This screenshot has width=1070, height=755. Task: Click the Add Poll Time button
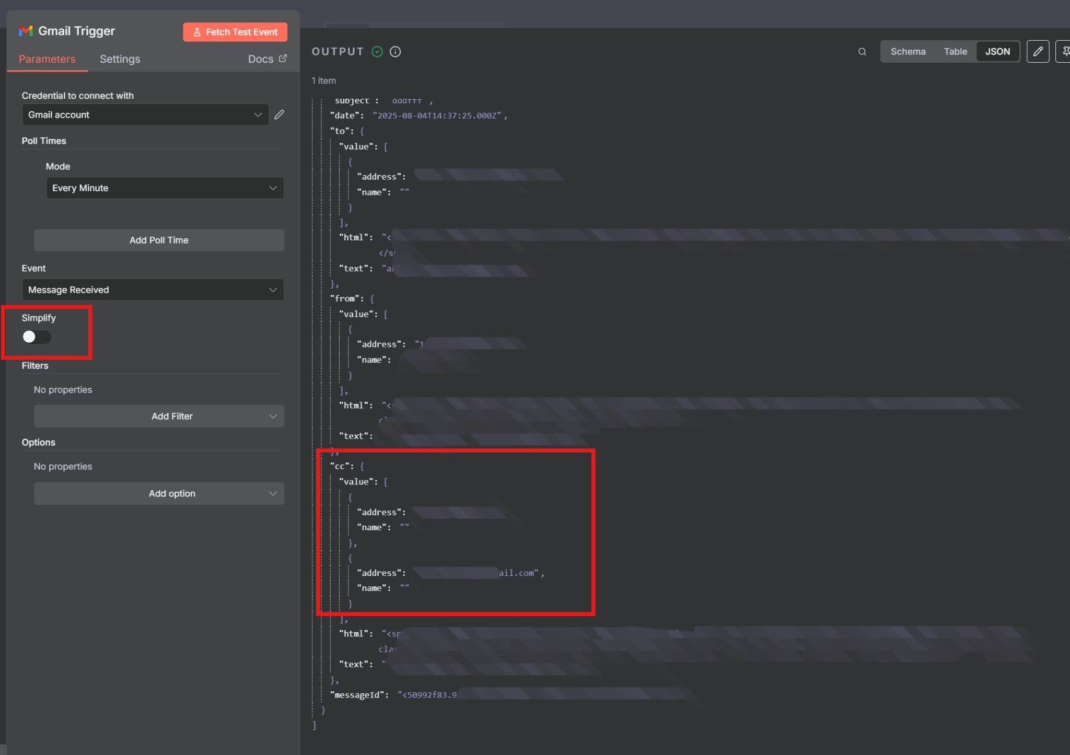tap(159, 240)
